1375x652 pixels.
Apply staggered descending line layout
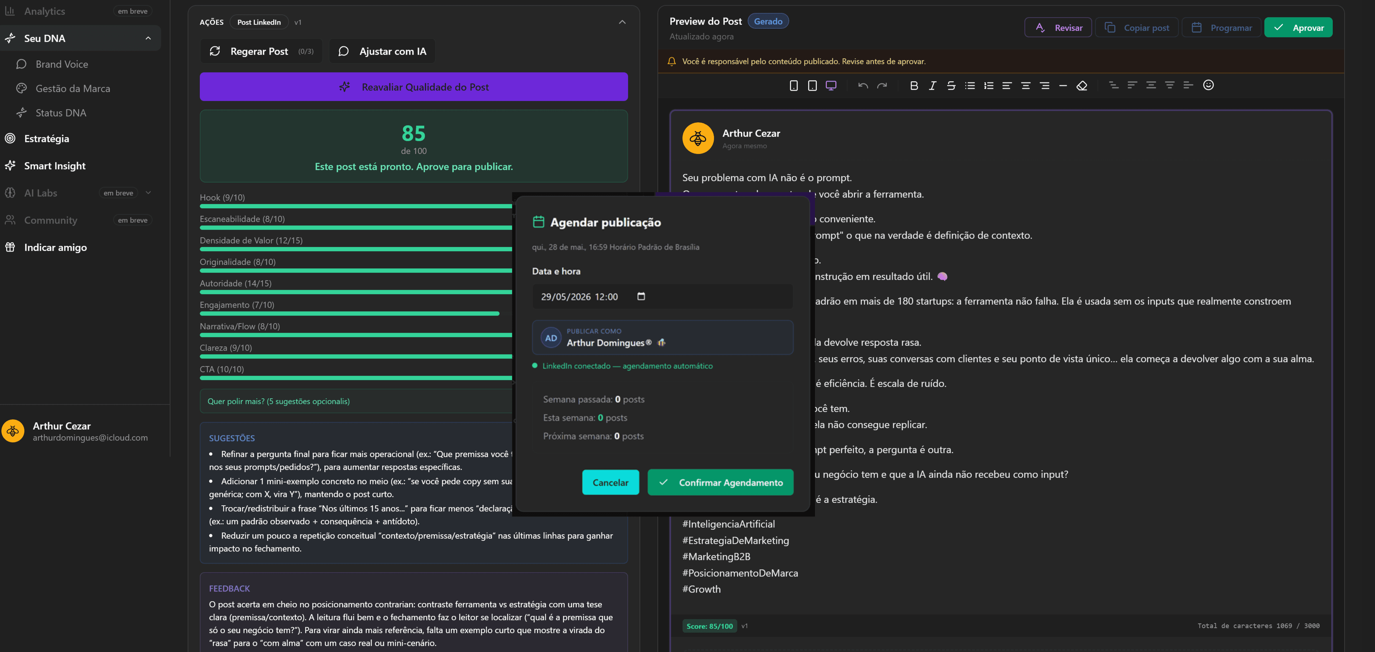click(1114, 85)
